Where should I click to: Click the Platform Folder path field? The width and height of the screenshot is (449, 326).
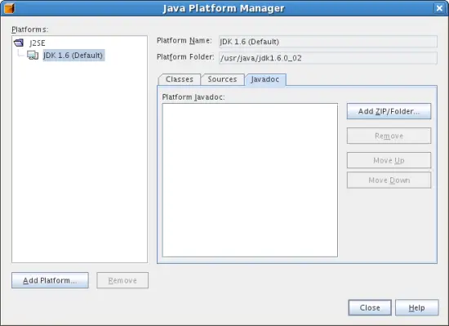click(328, 58)
